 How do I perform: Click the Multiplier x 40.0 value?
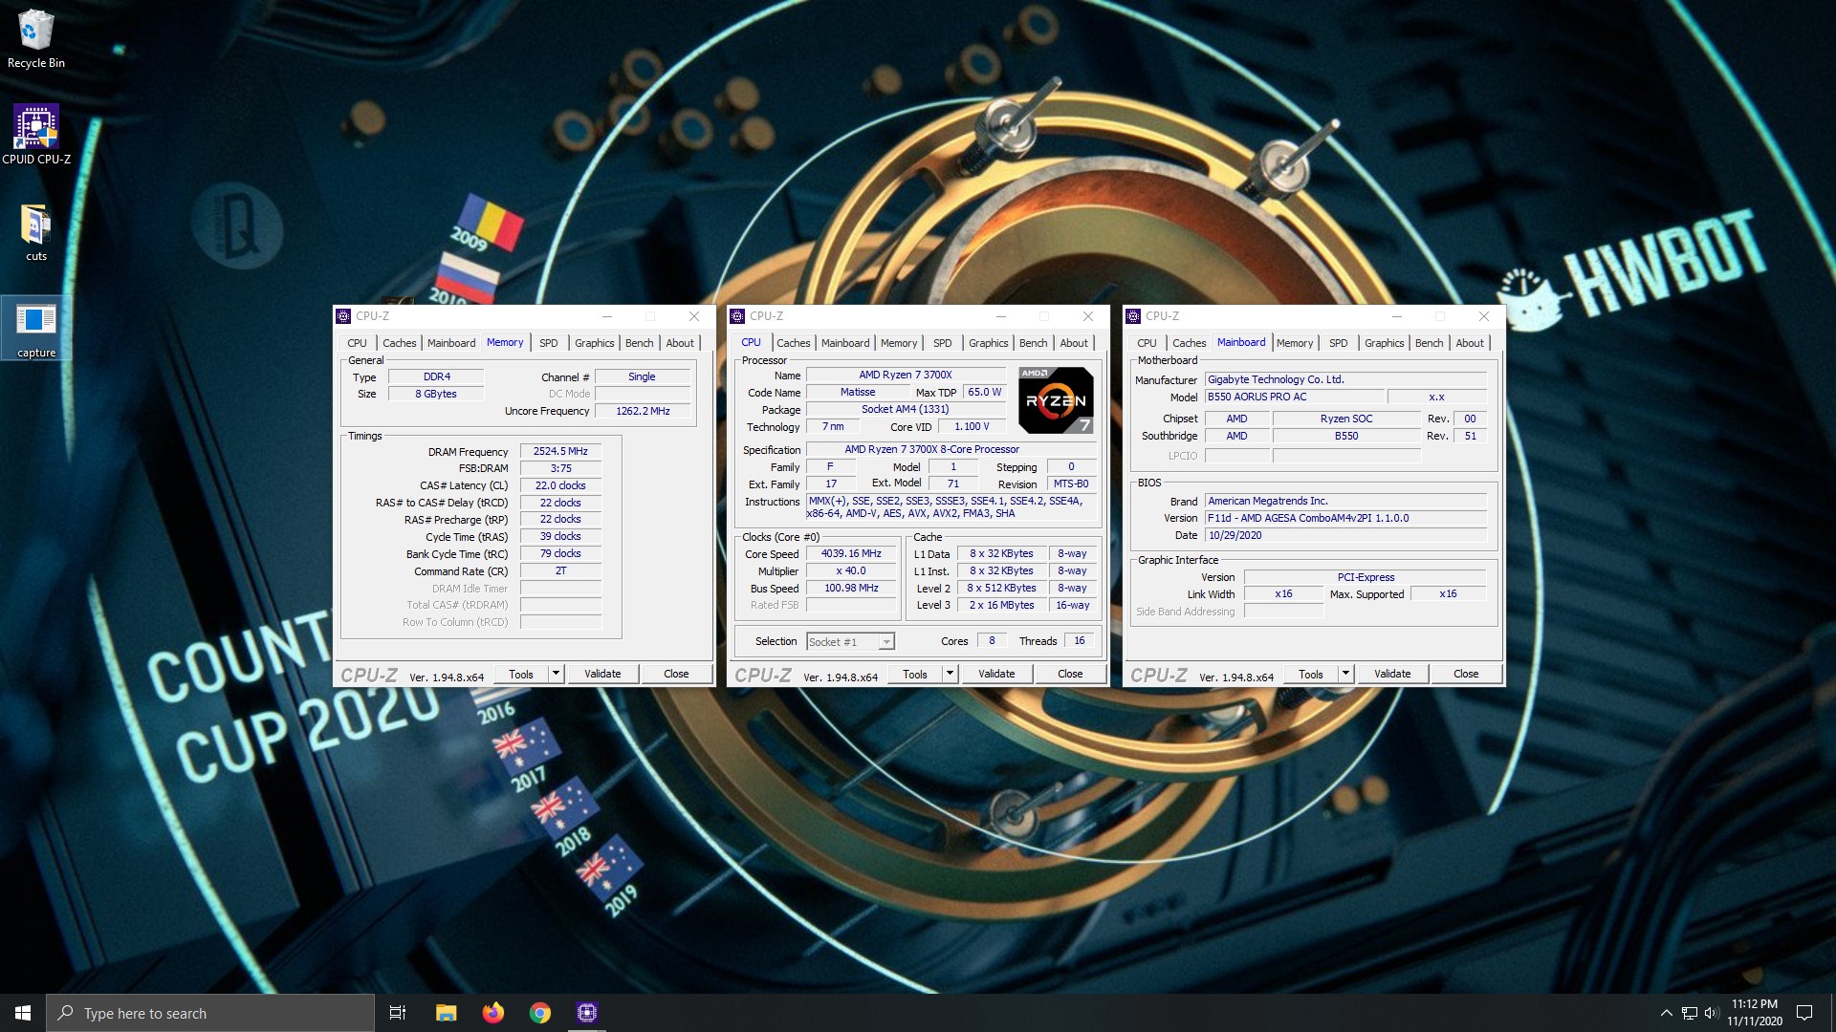pyautogui.click(x=851, y=570)
